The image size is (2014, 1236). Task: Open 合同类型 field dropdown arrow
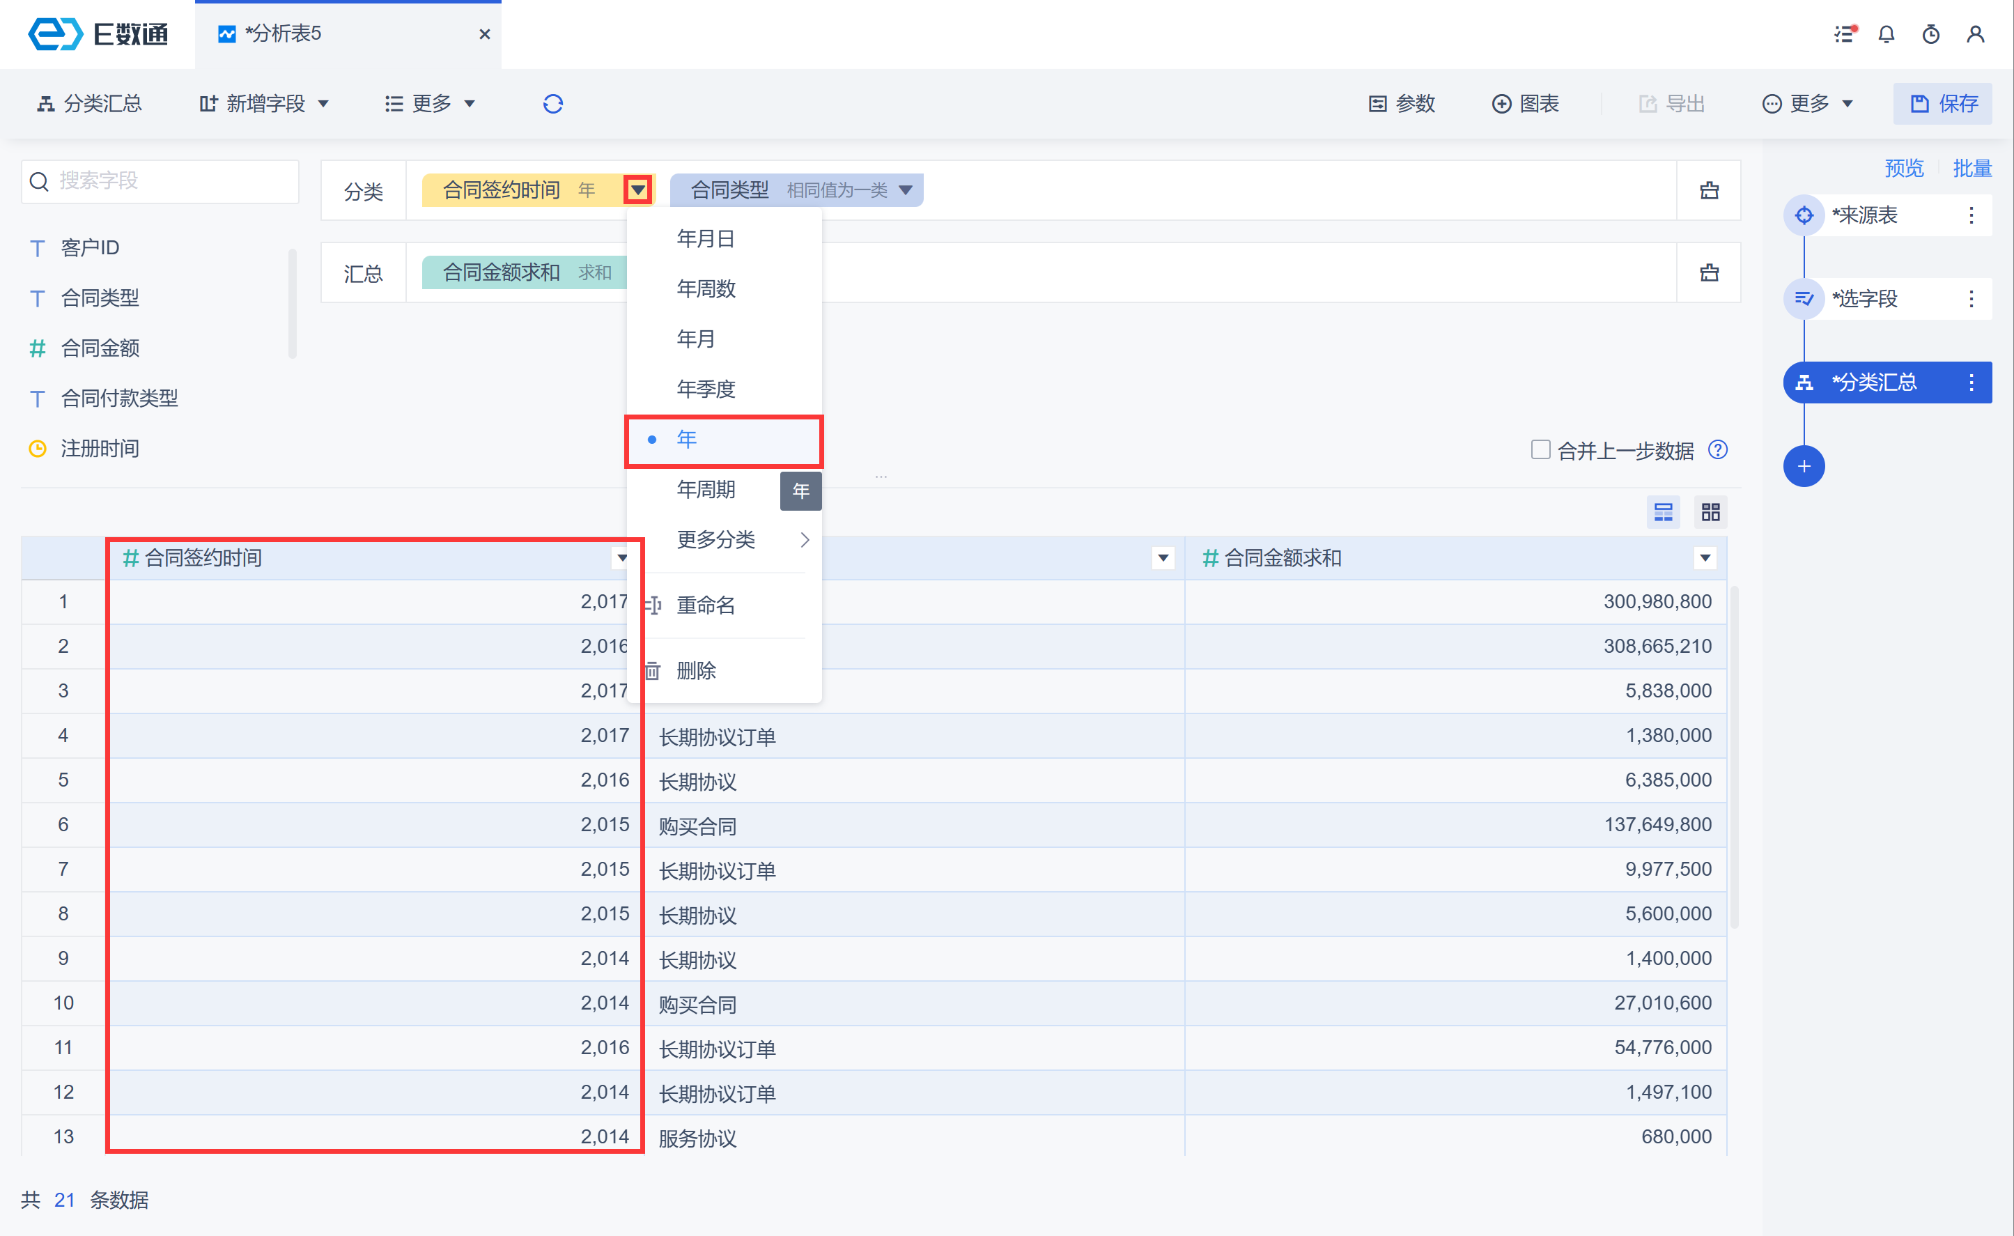tap(906, 190)
